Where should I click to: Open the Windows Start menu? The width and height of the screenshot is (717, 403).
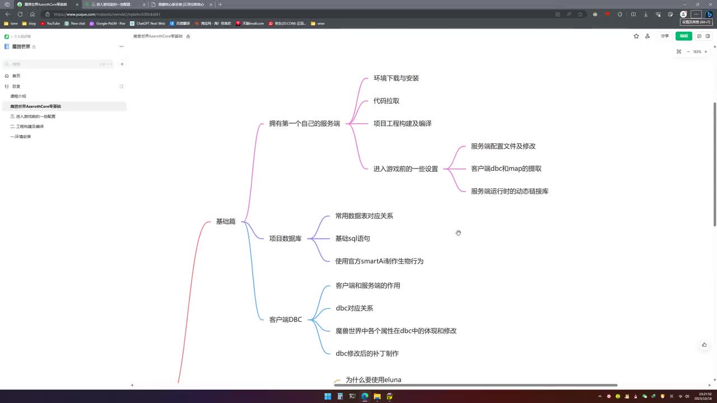(x=328, y=396)
